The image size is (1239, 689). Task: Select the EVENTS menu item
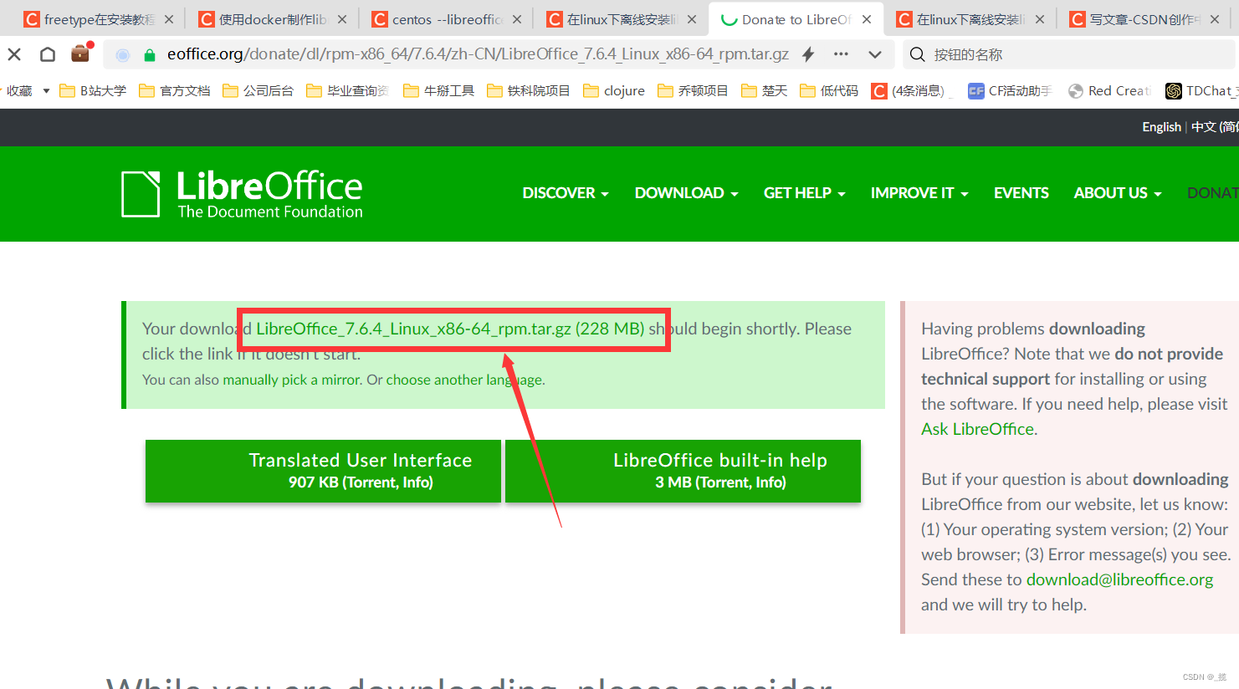1021,193
